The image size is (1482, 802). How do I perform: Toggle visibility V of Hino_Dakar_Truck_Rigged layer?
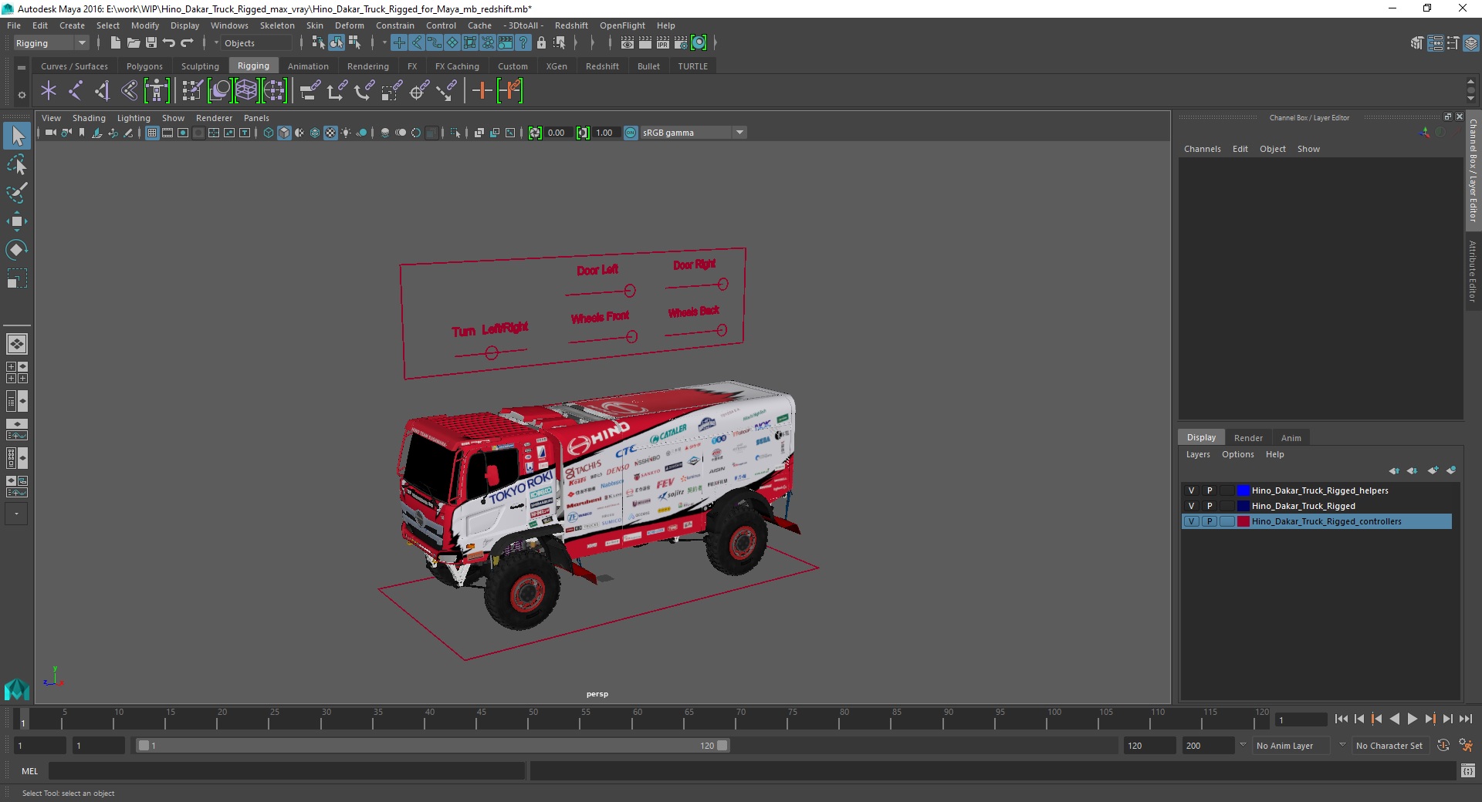coord(1191,506)
